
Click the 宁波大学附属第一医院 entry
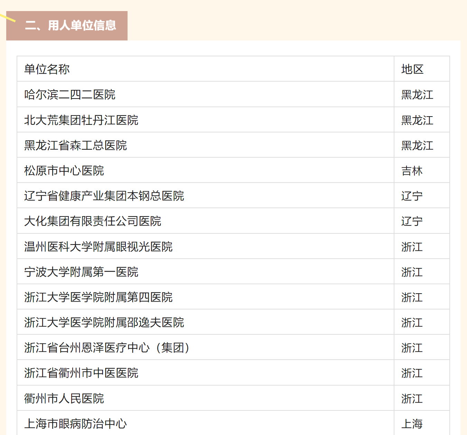(81, 272)
